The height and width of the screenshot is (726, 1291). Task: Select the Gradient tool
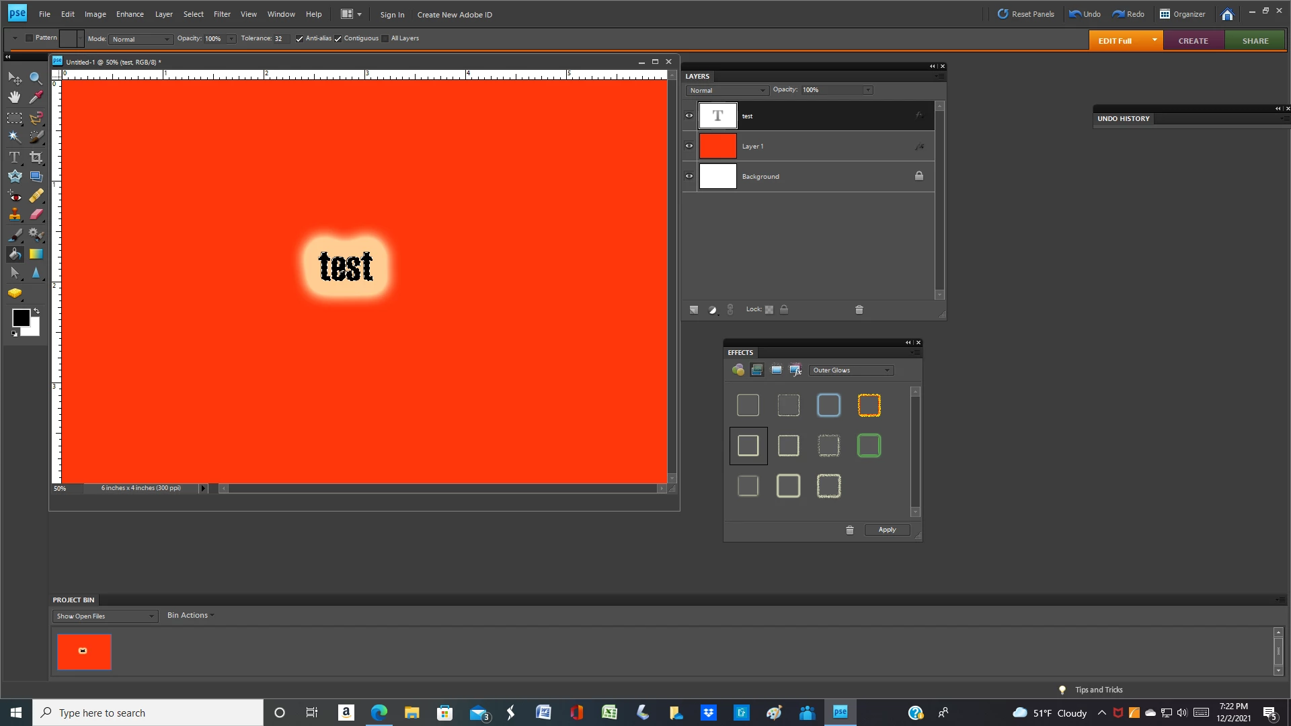tap(36, 254)
